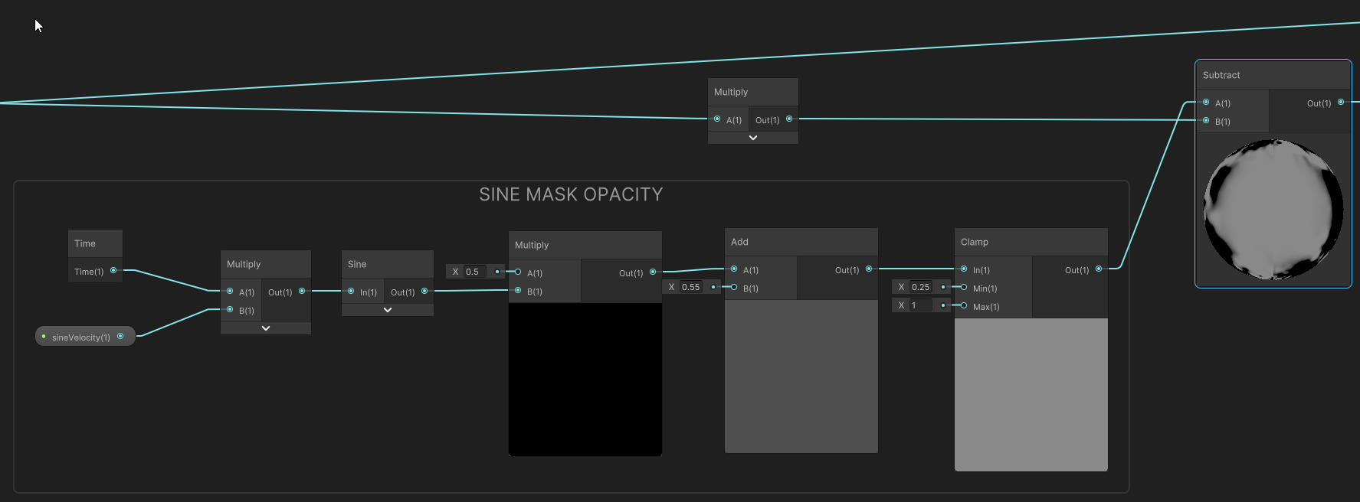The image size is (1360, 502).
Task: Click the Subtract node's sphere preview
Action: tap(1273, 209)
